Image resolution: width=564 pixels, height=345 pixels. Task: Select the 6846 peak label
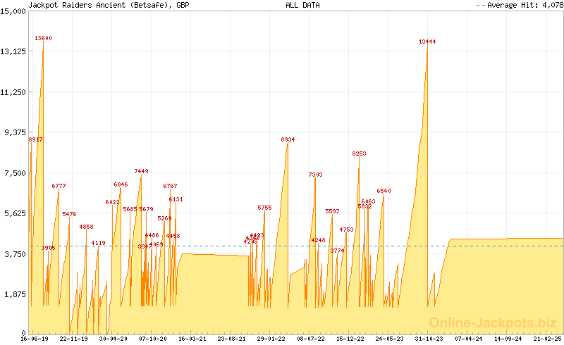121,184
